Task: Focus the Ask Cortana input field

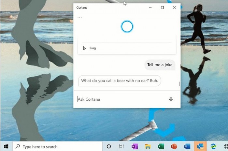Action: (122, 99)
